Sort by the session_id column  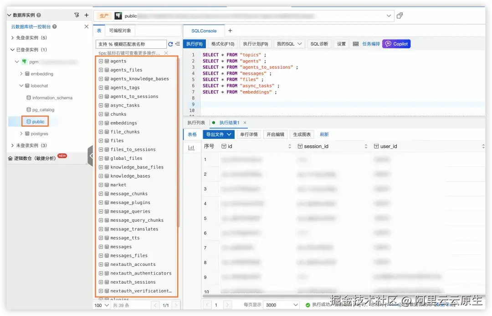(x=366, y=146)
